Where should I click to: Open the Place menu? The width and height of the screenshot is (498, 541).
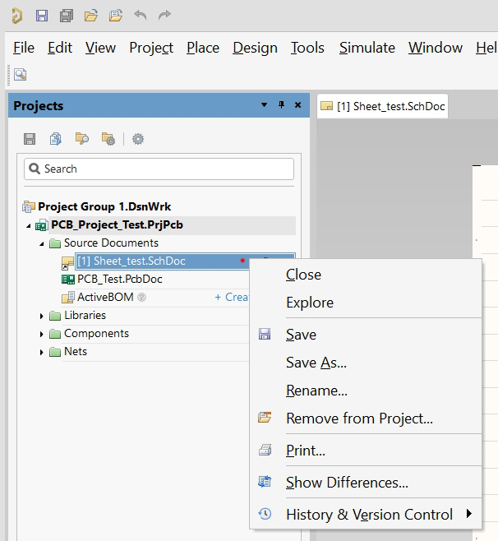[x=203, y=48]
